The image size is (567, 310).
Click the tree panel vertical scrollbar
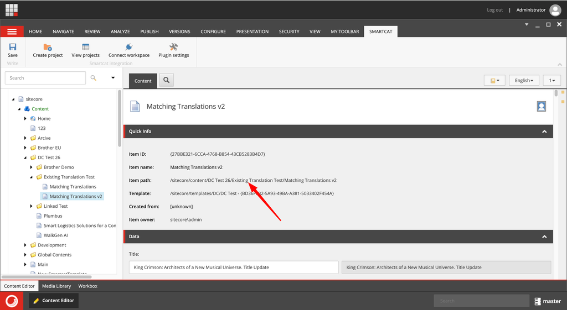point(120,118)
